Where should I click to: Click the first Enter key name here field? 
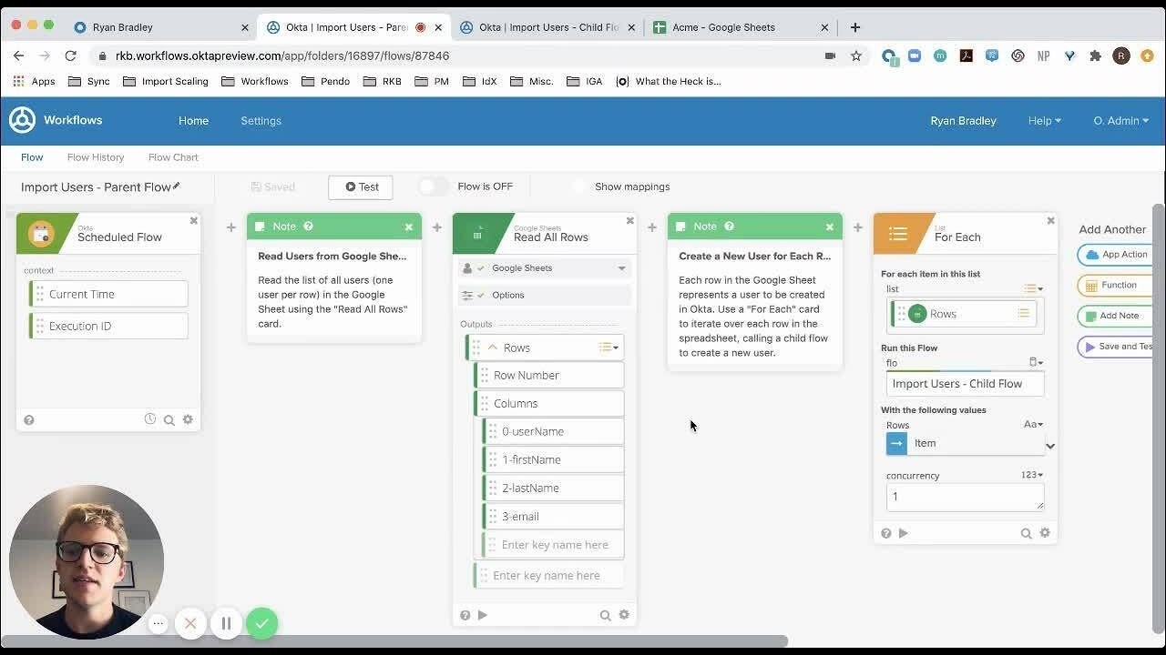554,545
